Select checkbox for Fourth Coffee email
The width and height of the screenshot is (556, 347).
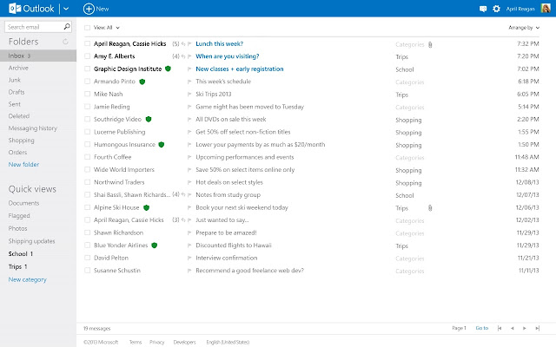88,157
